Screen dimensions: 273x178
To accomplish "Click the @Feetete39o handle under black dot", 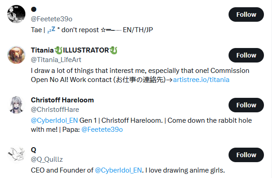I will (x=52, y=19).
